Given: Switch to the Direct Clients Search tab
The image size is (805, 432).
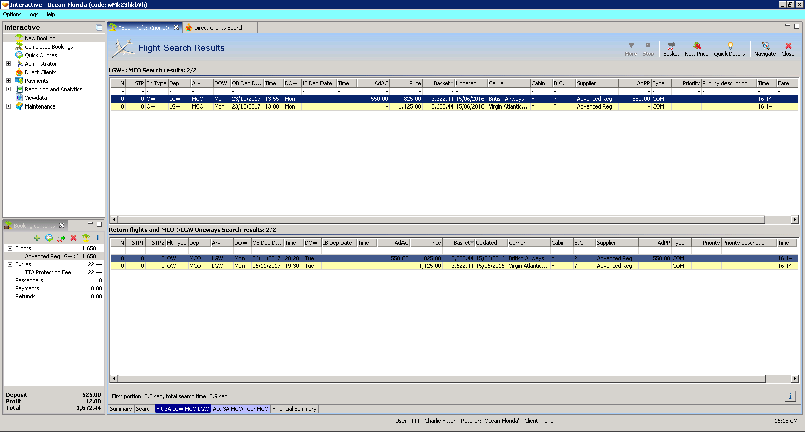Looking at the screenshot, I should click(219, 28).
